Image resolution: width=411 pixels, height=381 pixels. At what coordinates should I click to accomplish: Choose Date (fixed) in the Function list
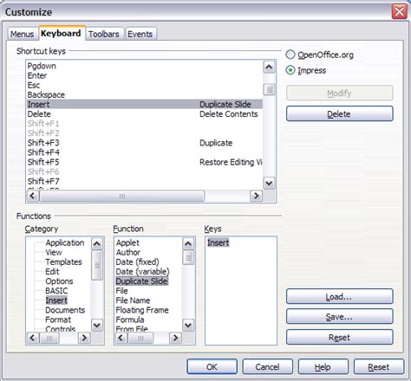[x=137, y=262]
